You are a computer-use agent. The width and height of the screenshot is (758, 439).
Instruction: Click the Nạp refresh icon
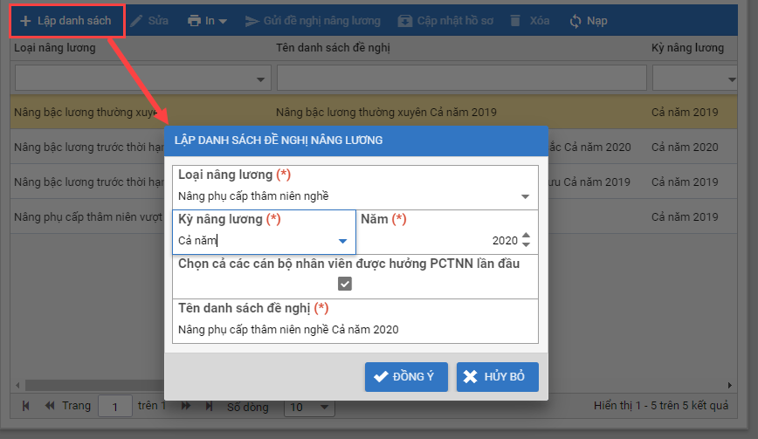coord(575,20)
